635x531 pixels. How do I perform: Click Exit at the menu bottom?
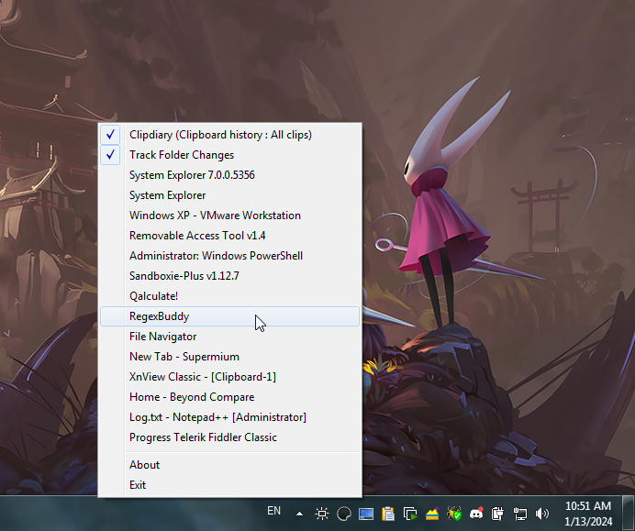(x=138, y=485)
